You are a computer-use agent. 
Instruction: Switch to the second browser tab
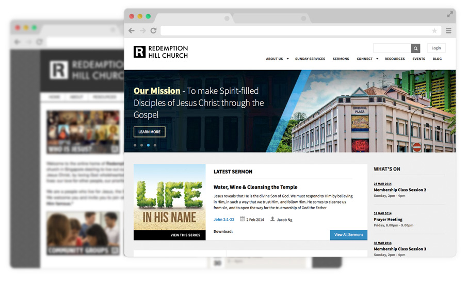(x=271, y=19)
